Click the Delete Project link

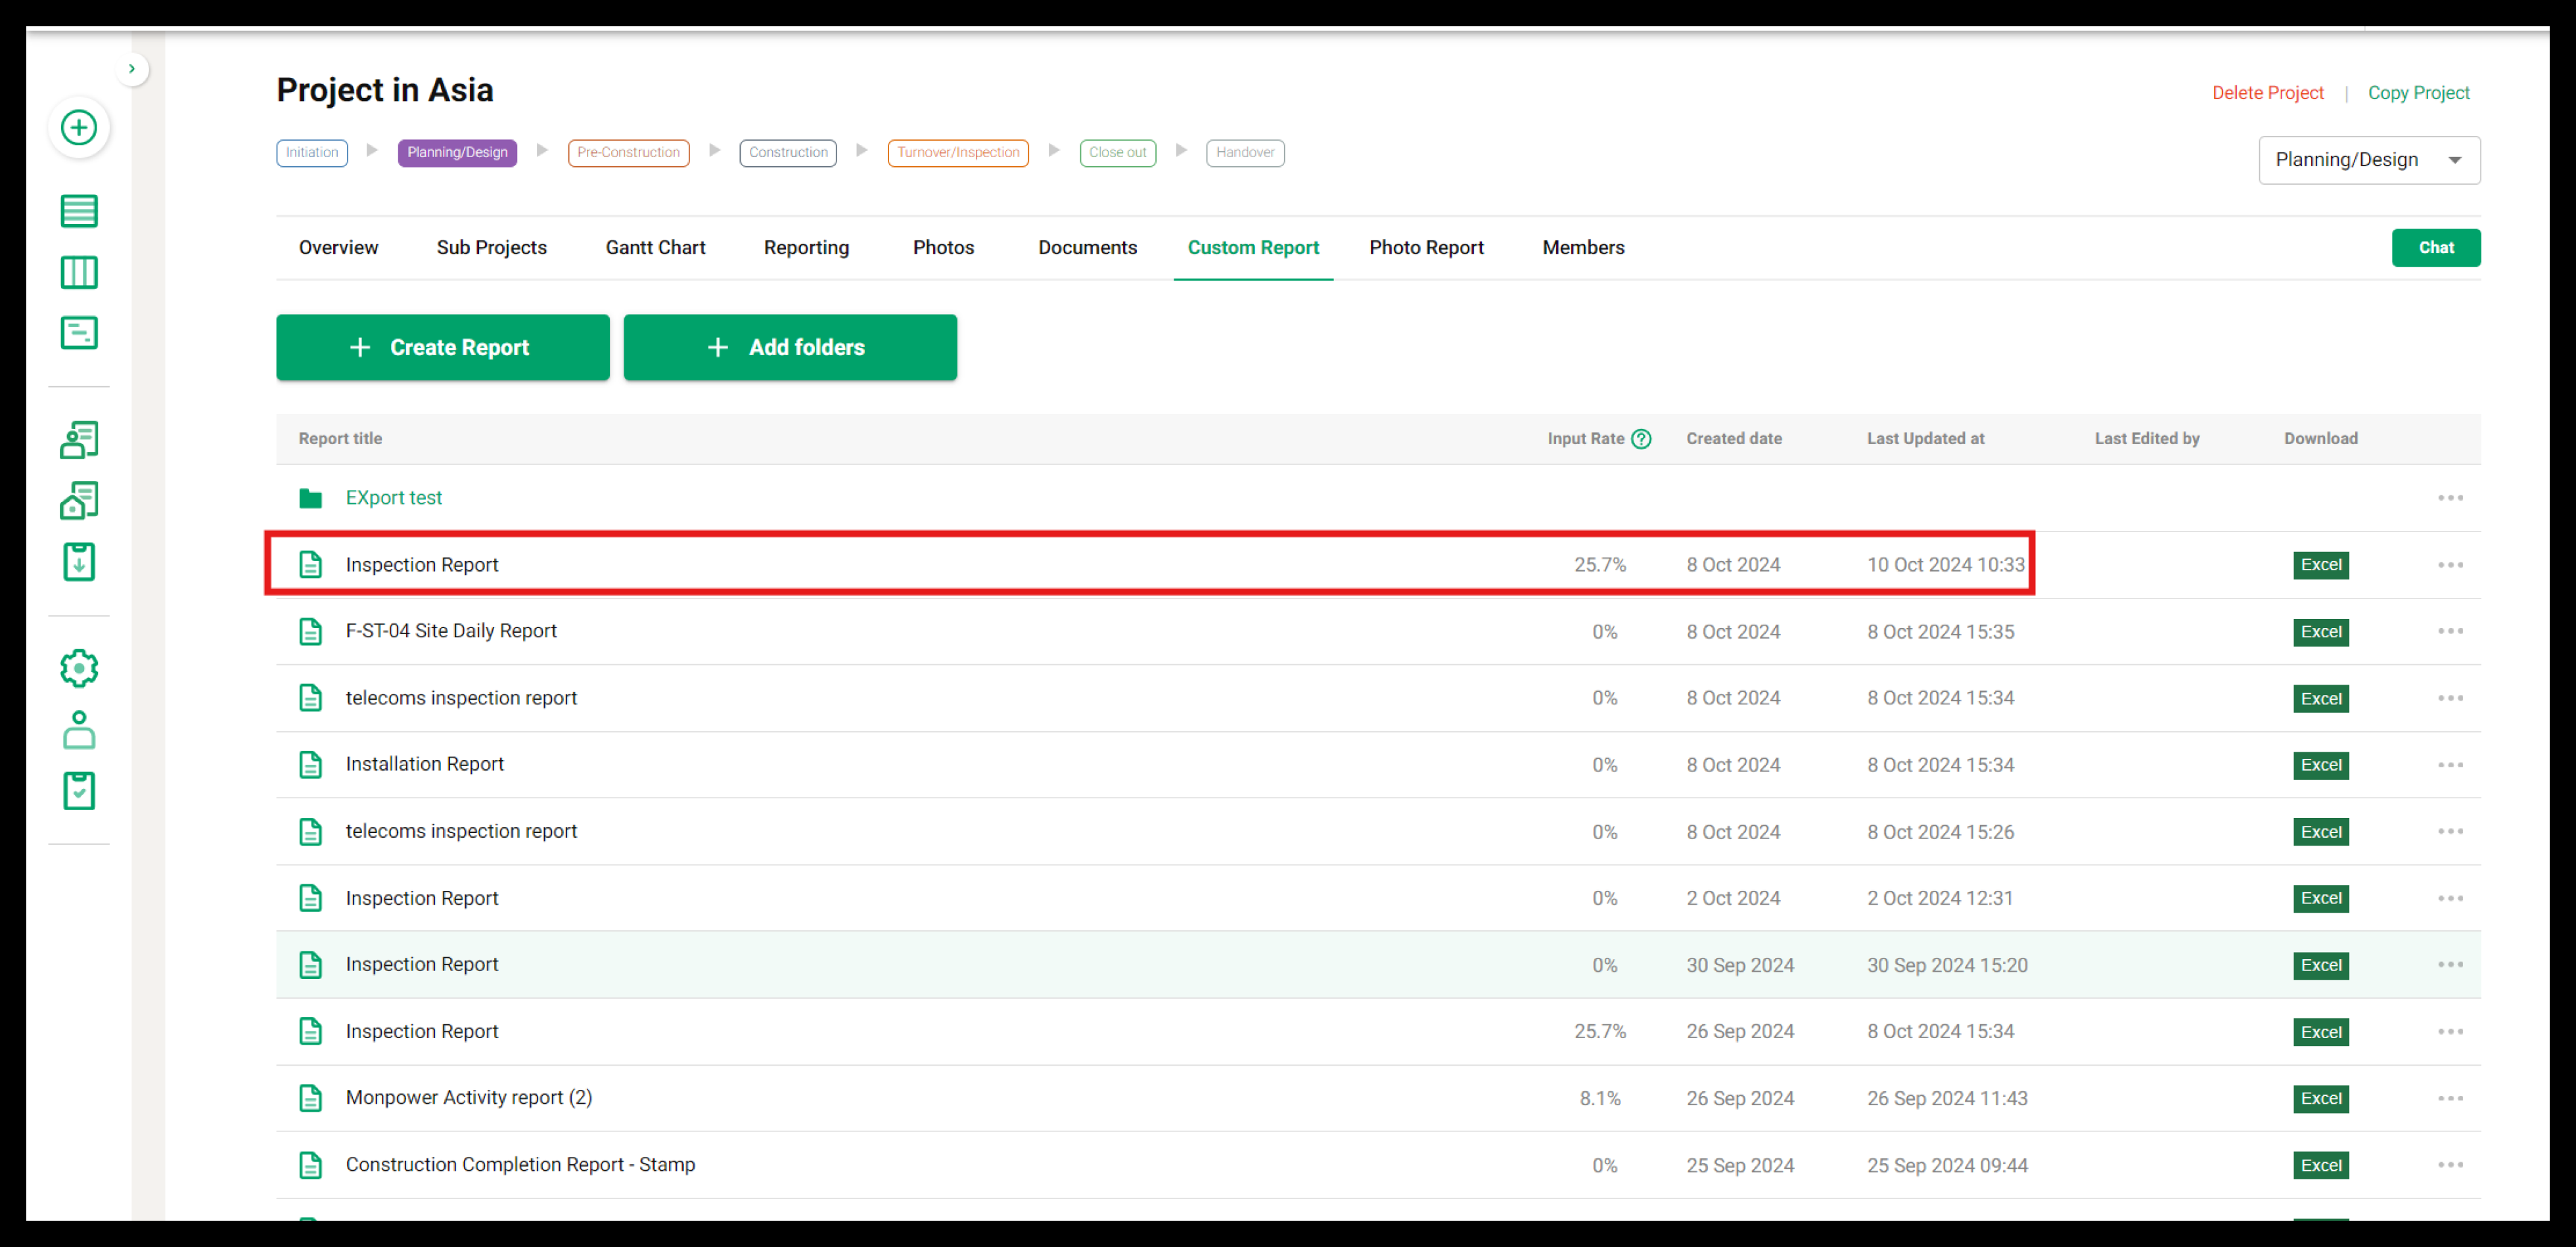click(2267, 93)
